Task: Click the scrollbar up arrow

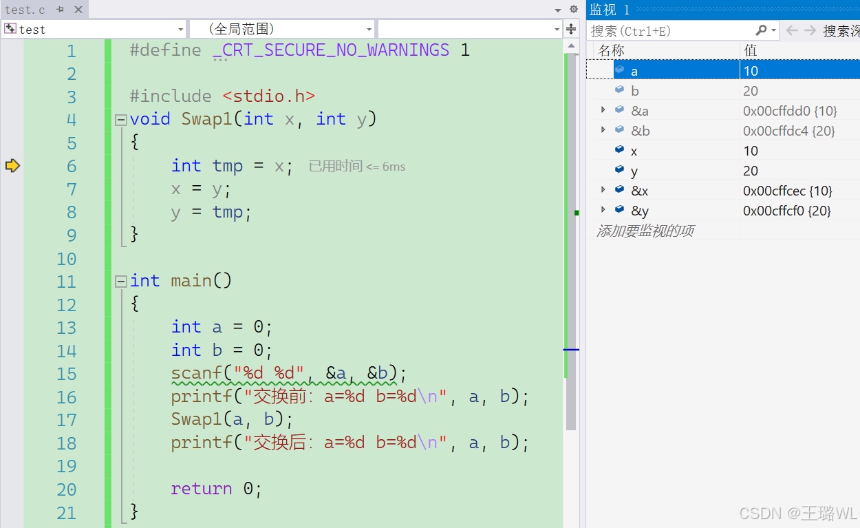Action: [570, 46]
